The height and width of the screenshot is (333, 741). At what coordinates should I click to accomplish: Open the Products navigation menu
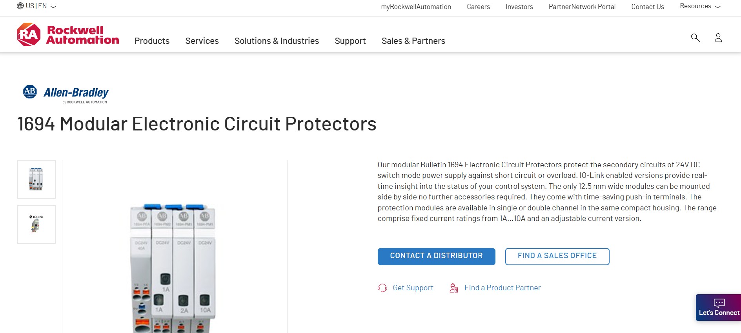[x=152, y=41]
